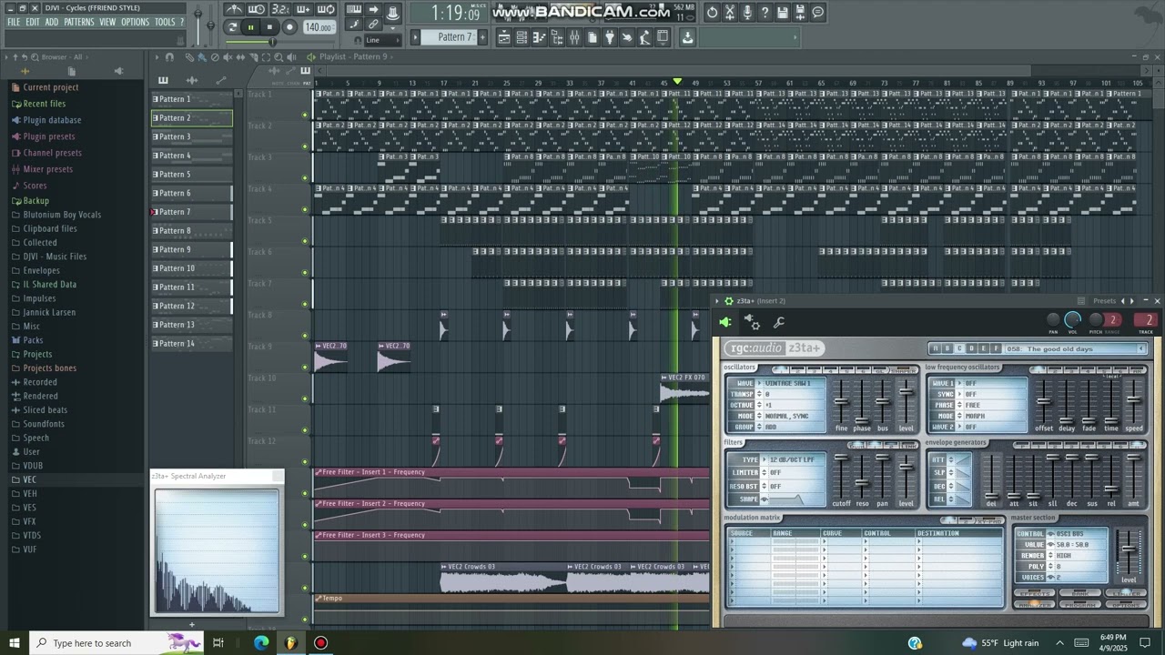This screenshot has width=1165, height=655.
Task: Open the ADD menu
Action: pyautogui.click(x=52, y=22)
